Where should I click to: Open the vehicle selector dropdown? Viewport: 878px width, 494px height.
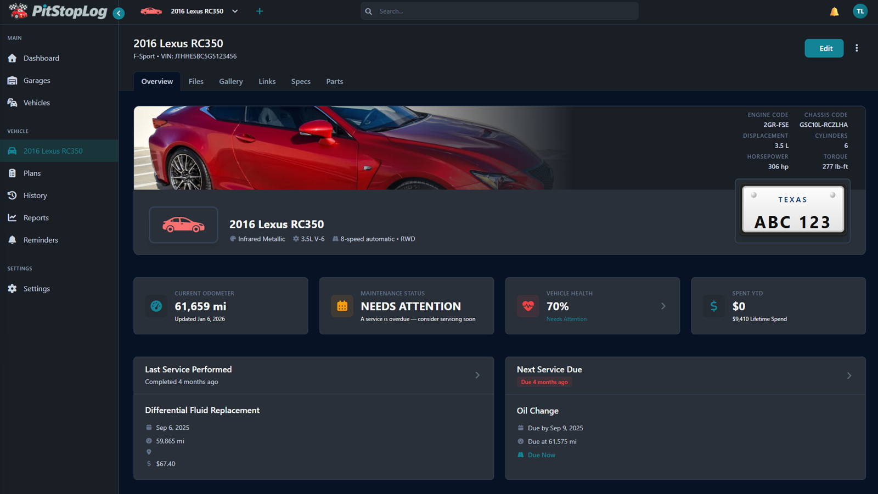click(x=234, y=10)
